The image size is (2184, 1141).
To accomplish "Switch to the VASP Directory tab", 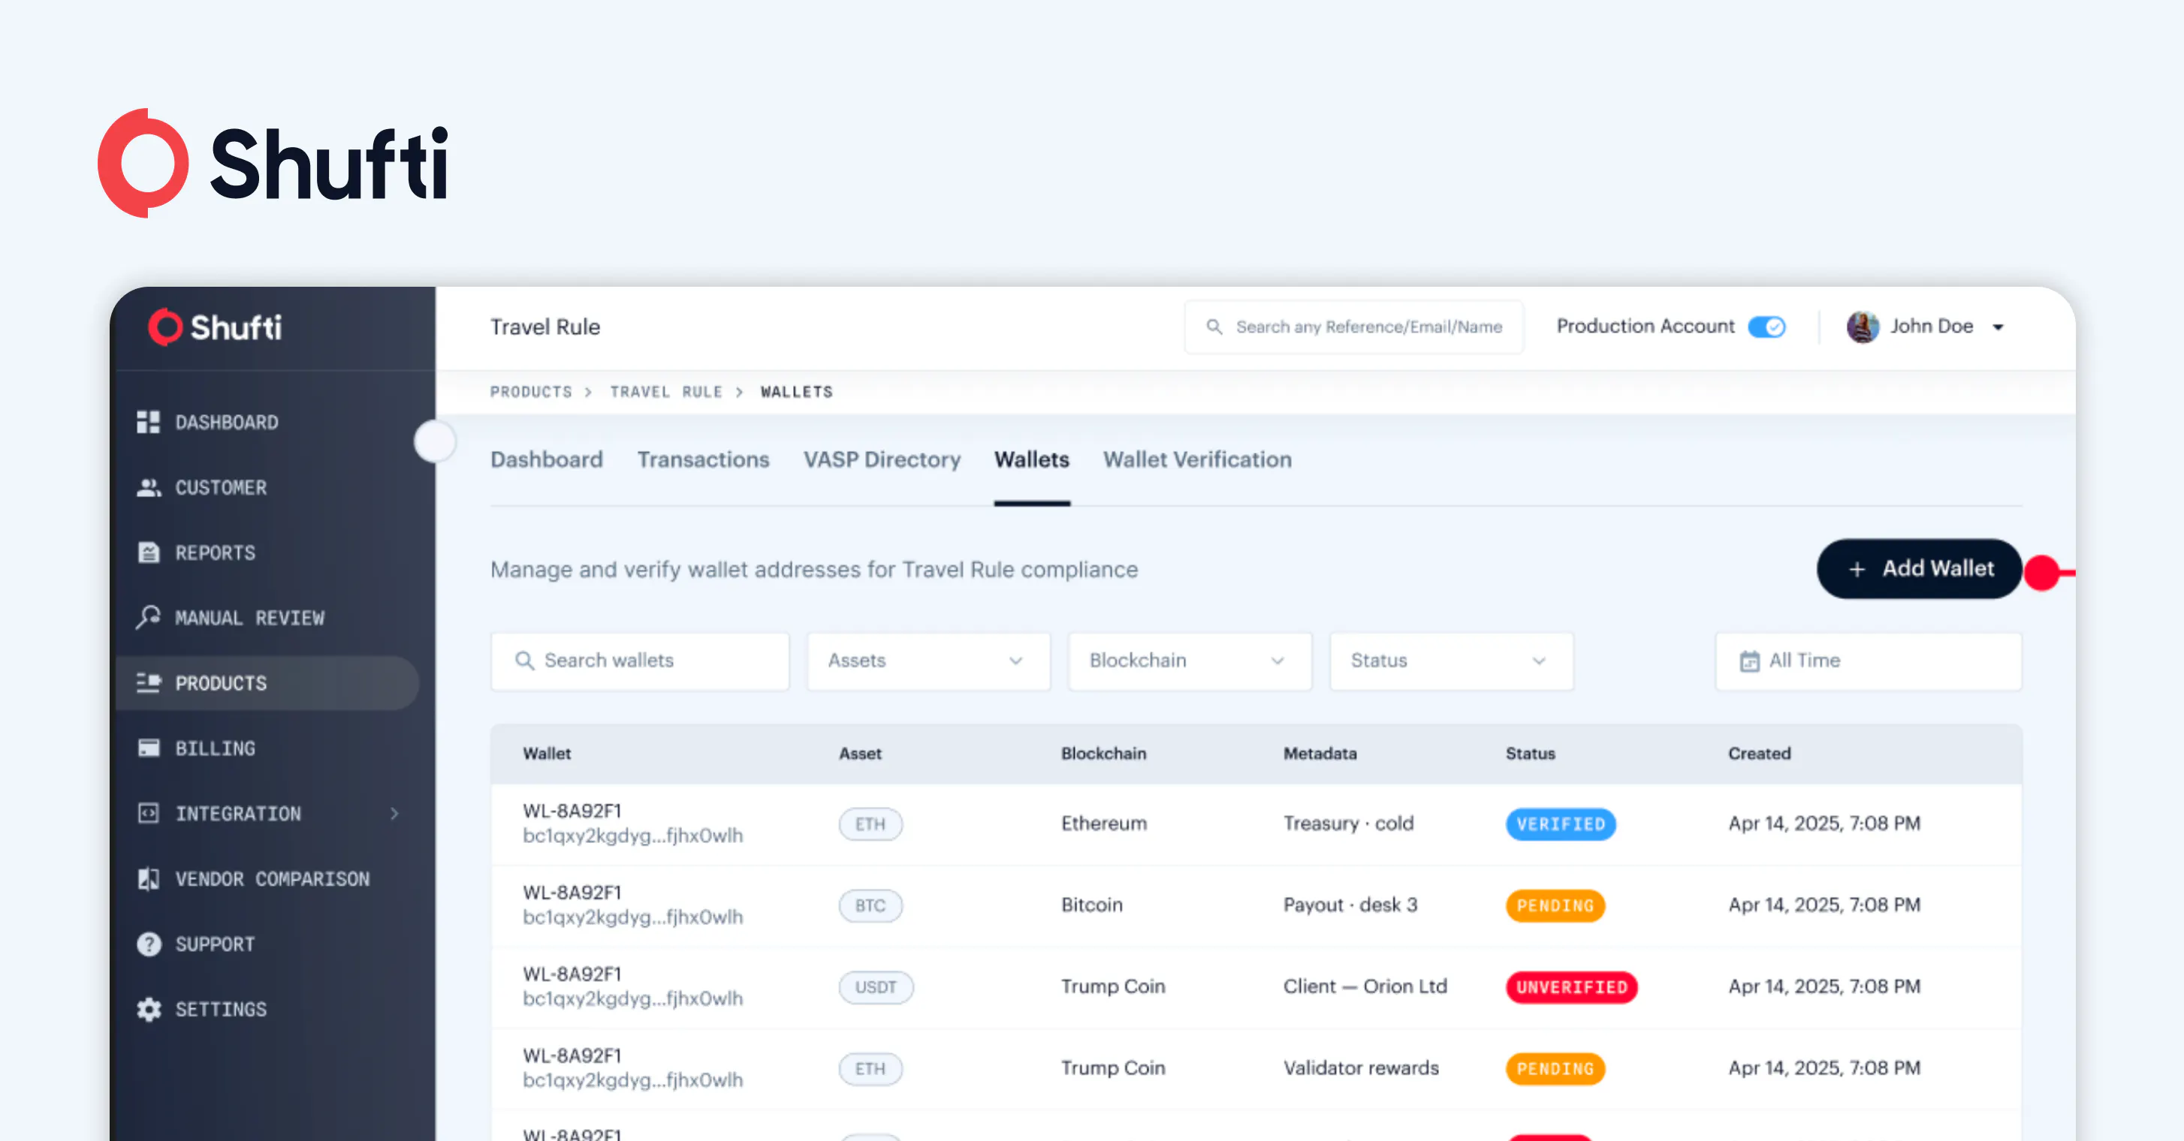I will [882, 459].
